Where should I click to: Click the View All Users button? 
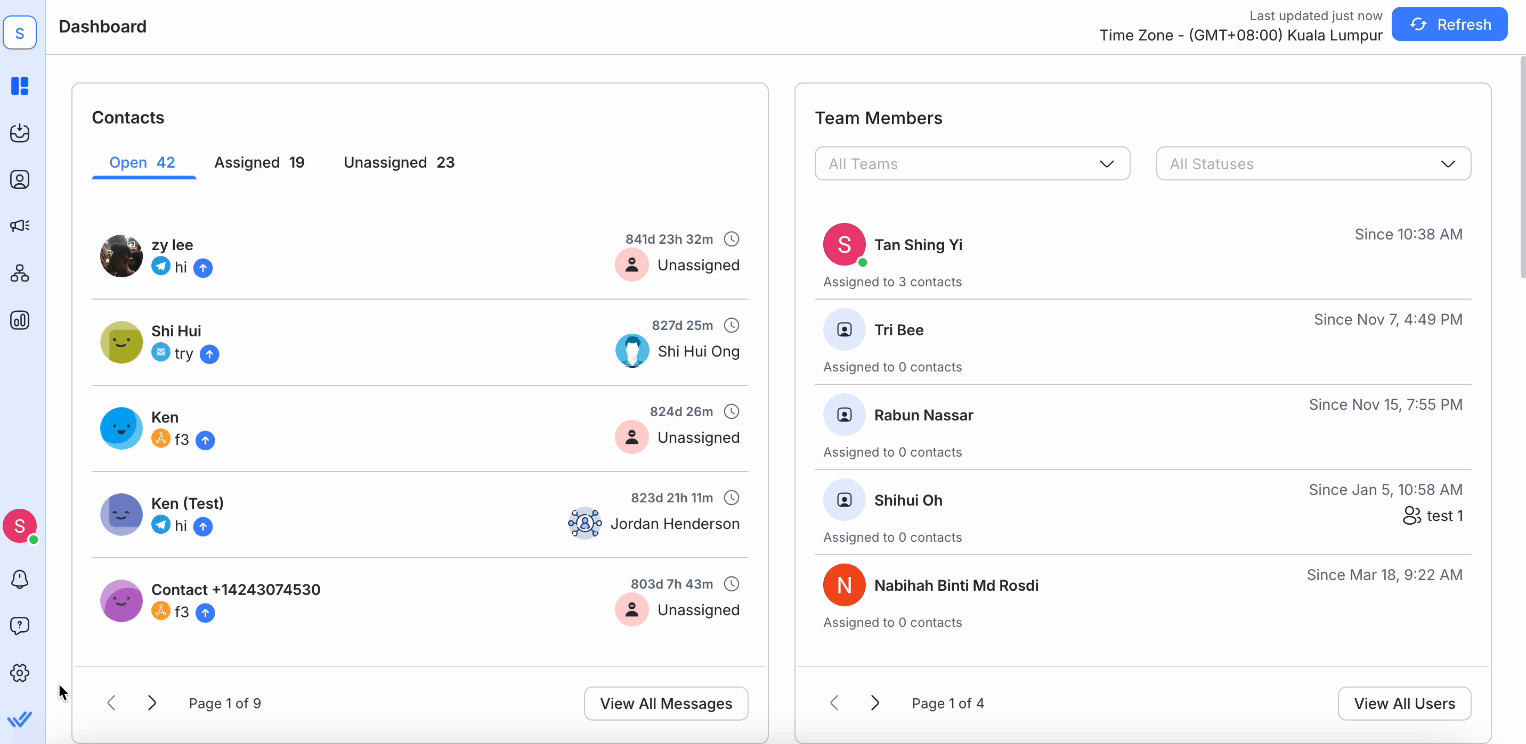(1405, 703)
